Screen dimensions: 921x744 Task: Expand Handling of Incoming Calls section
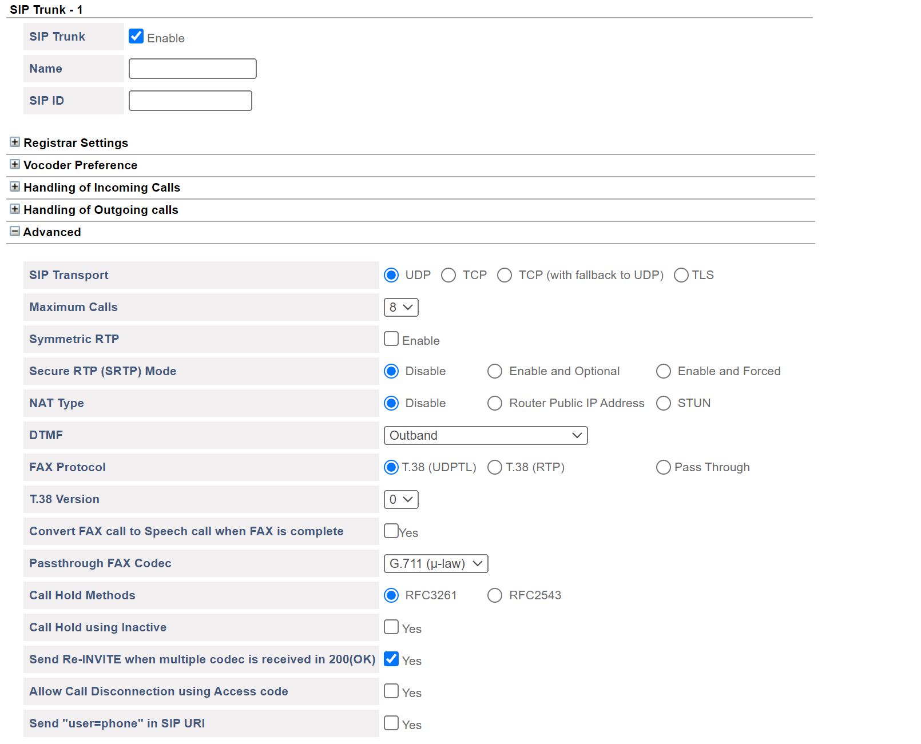tap(15, 187)
